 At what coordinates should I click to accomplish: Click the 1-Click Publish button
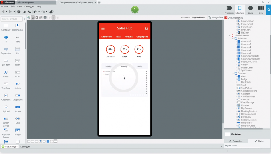click(x=135, y=10)
